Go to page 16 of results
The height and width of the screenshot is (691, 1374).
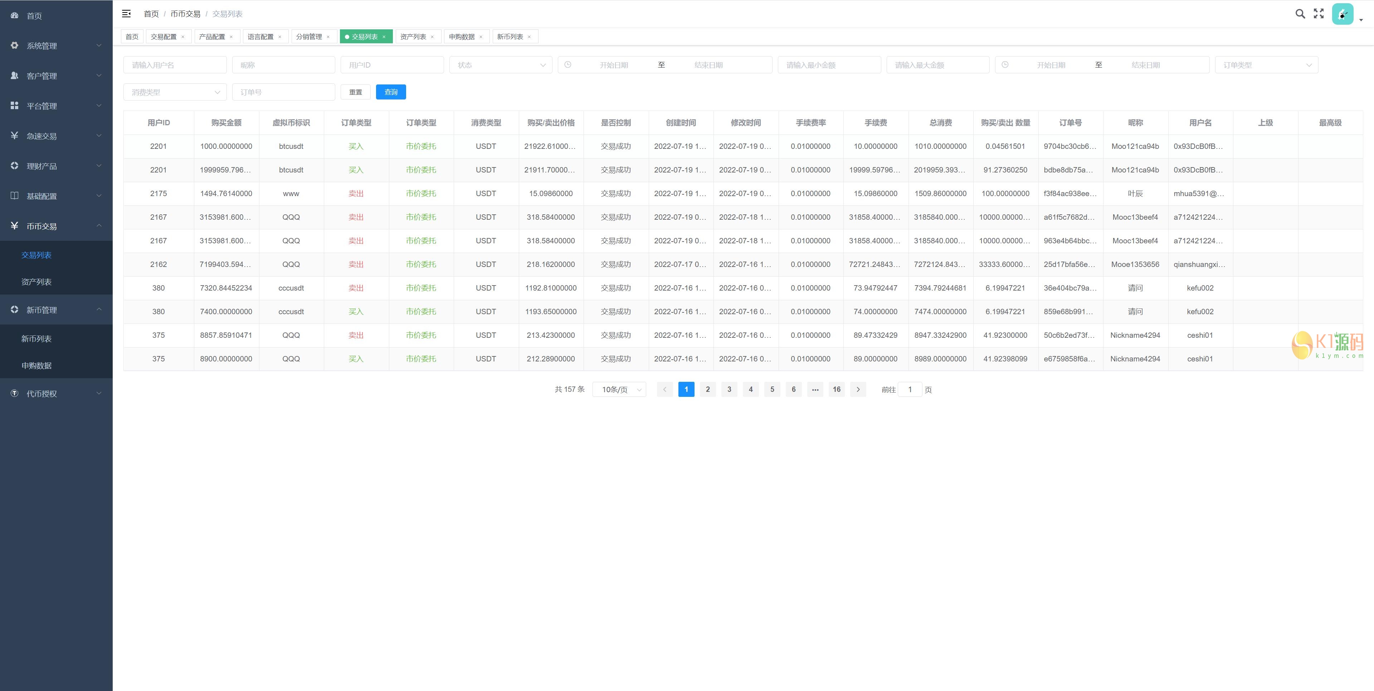click(x=836, y=390)
